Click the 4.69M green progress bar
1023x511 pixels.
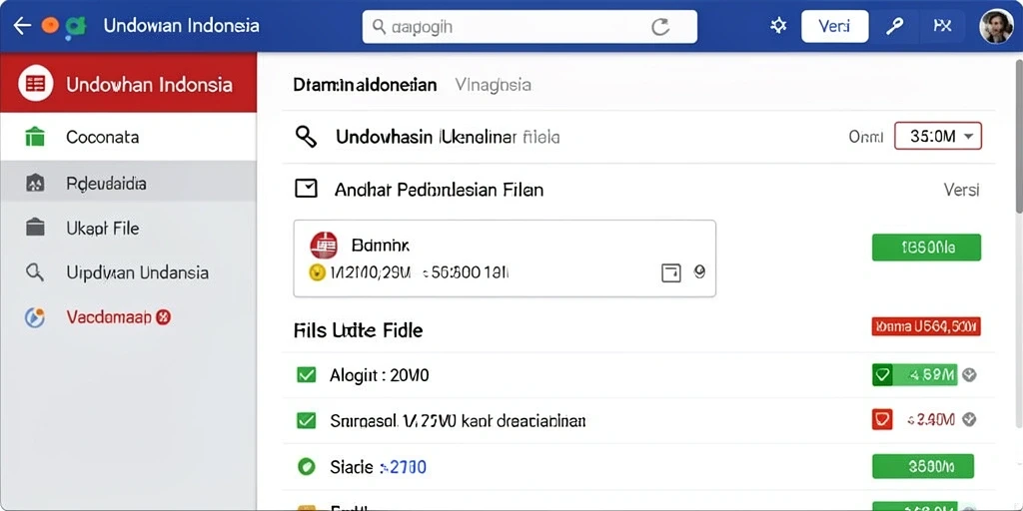pyautogui.click(x=915, y=375)
